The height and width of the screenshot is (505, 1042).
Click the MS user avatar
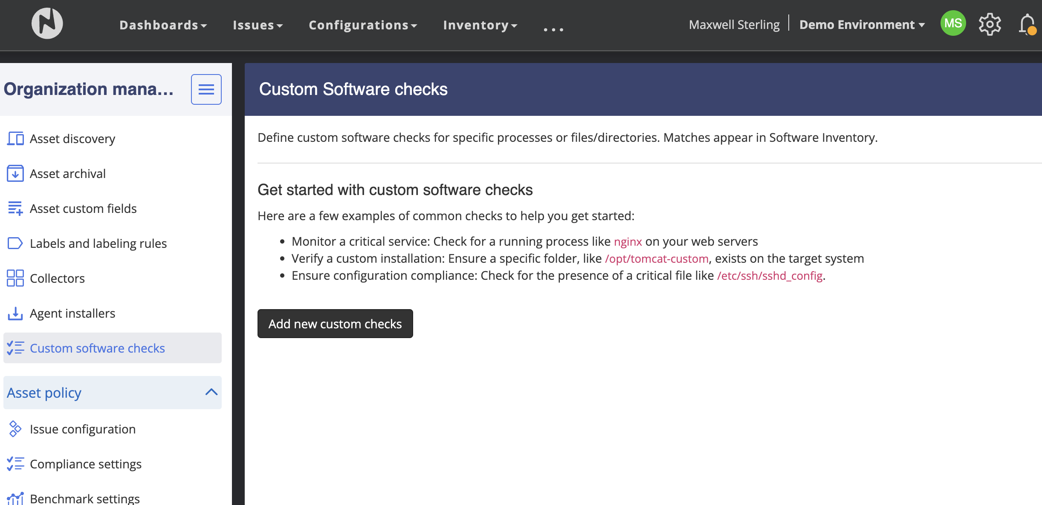click(x=953, y=23)
